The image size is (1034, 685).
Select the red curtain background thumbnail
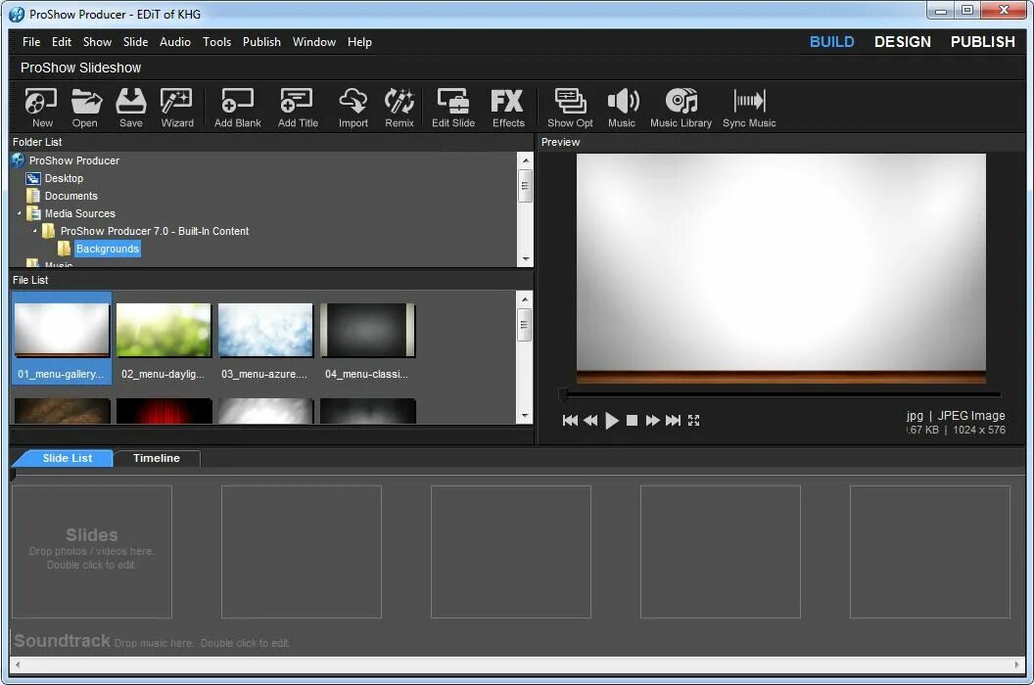point(164,411)
